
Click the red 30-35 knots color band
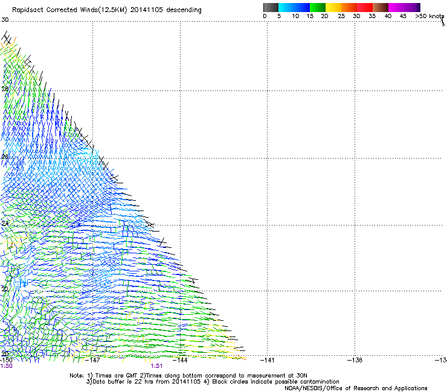[x=365, y=7]
